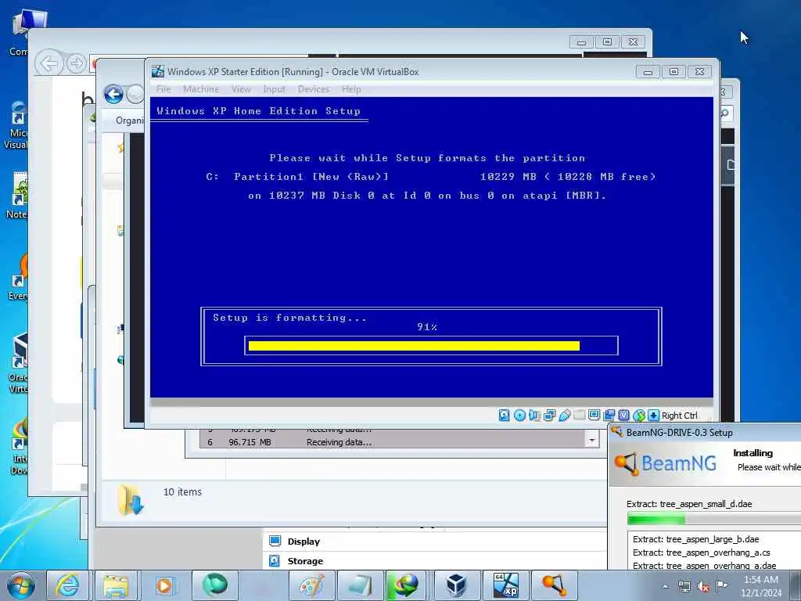
Task: Select 'Extract: tree_aspen_overhang_a.cs' log line
Action: click(702, 552)
